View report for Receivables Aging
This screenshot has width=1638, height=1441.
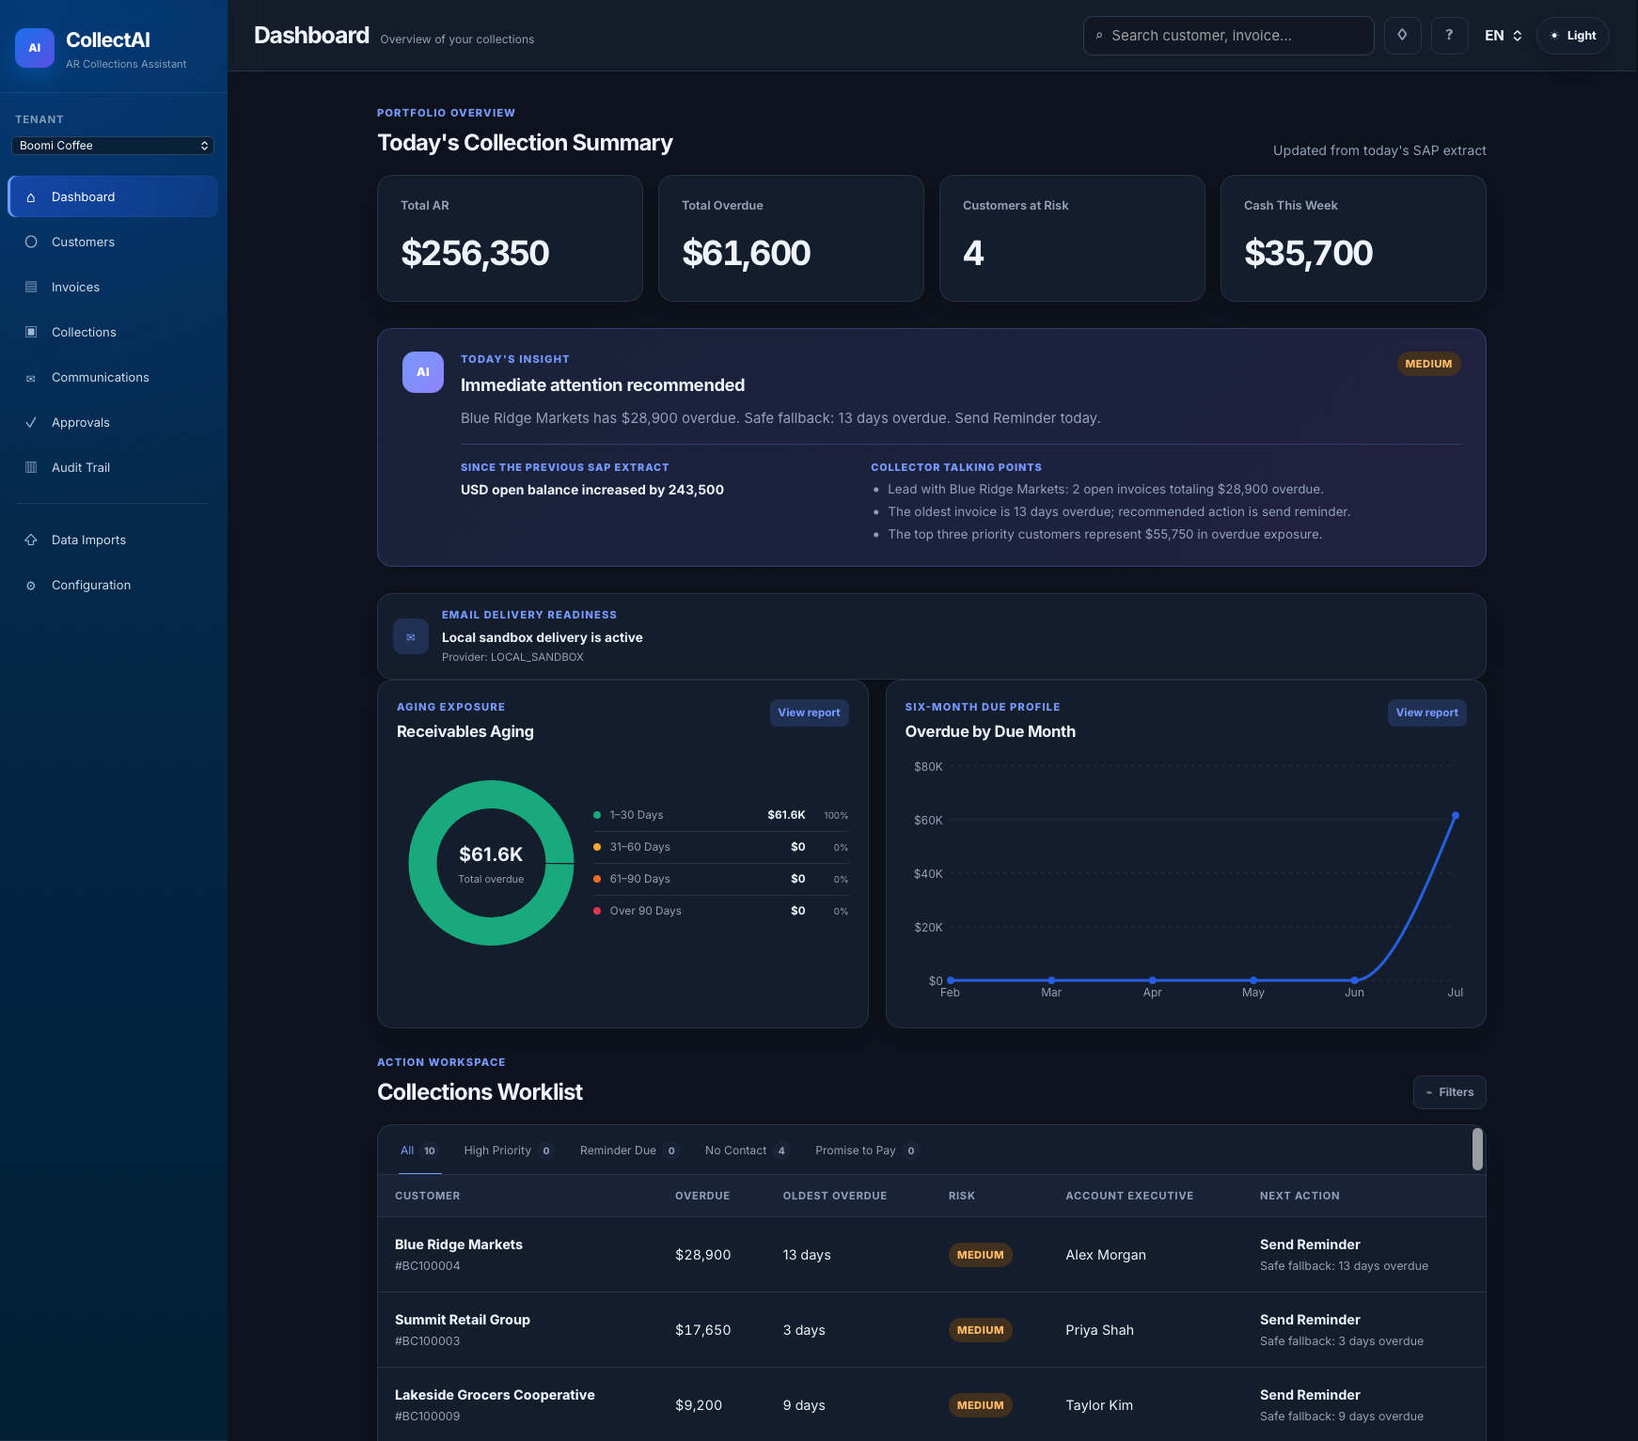809,713
